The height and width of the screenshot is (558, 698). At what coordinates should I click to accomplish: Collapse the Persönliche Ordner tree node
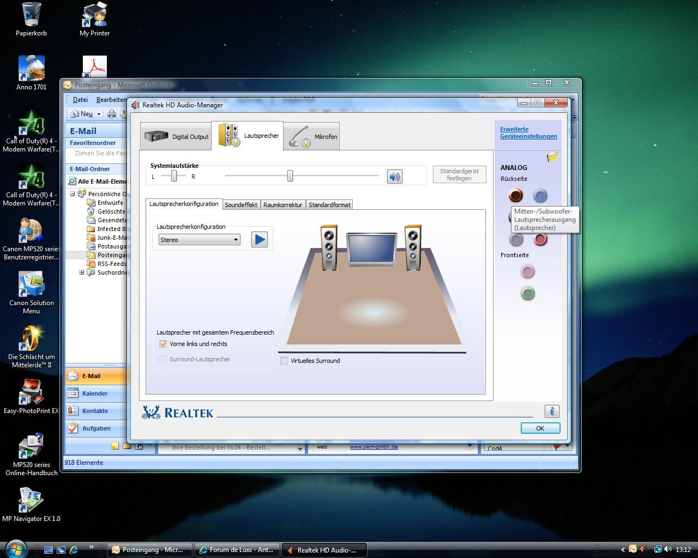[72, 194]
